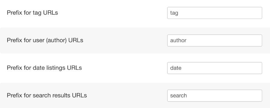270x108 pixels.
Task: Click the 'Prefix for search results URLs' label
Action: (47, 95)
